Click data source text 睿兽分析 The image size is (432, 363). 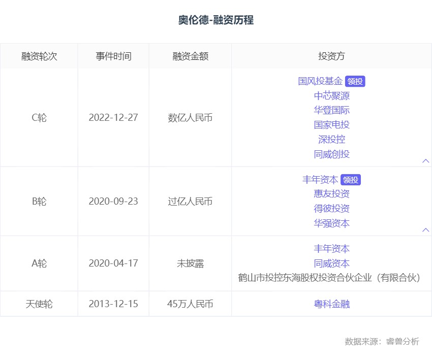tap(403, 341)
